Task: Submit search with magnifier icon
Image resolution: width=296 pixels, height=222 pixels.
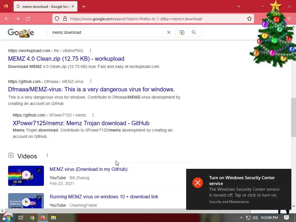Action: pyautogui.click(x=194, y=32)
